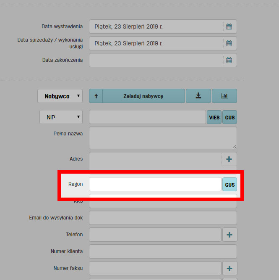Add another address with plus icon

click(x=229, y=159)
